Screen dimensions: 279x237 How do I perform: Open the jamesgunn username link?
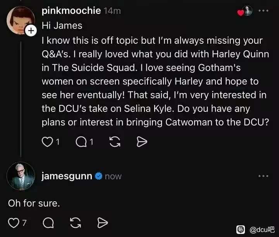click(x=67, y=176)
